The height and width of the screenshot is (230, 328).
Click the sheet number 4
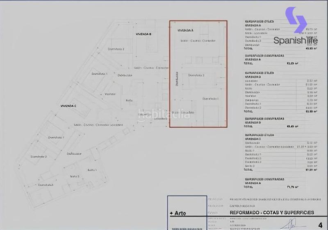(320, 225)
